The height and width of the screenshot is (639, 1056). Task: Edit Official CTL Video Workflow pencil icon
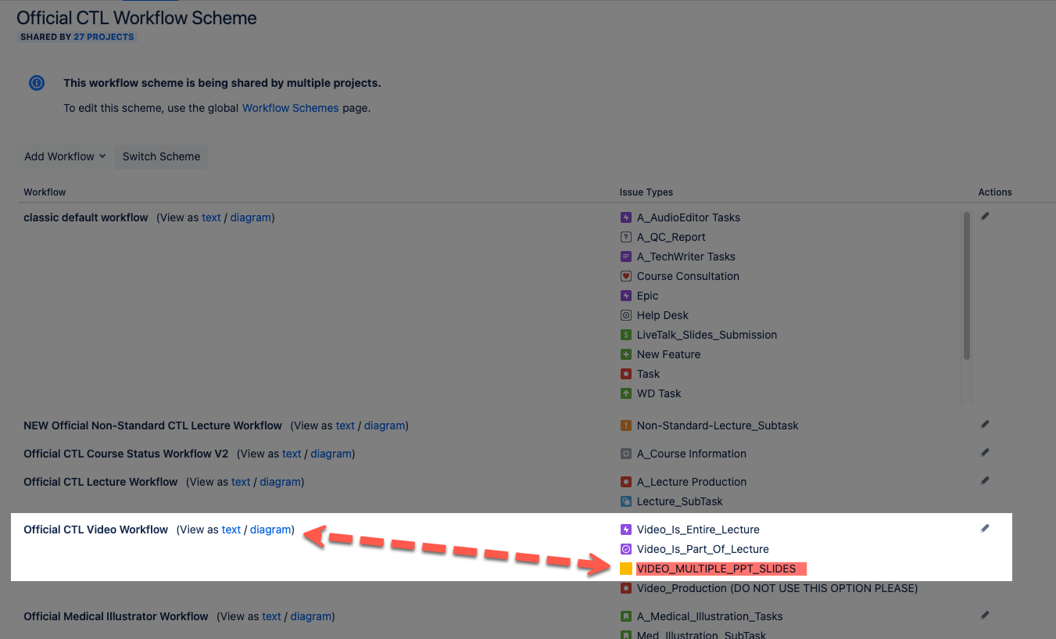click(x=985, y=529)
